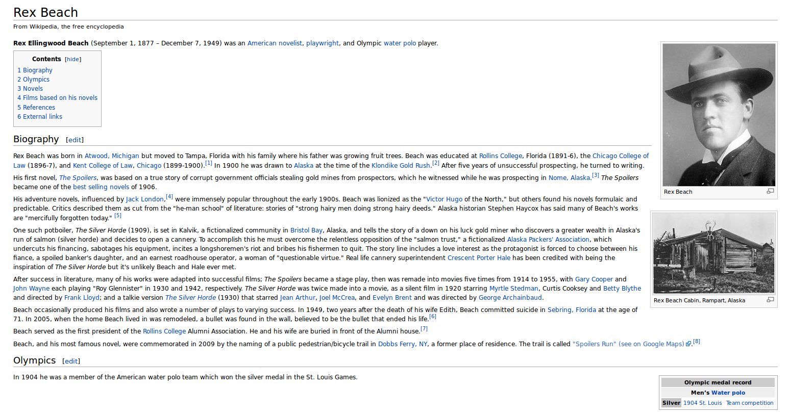Click the enlarge icon under Rex Beach portrait
The height and width of the screenshot is (414, 789).
pos(770,191)
